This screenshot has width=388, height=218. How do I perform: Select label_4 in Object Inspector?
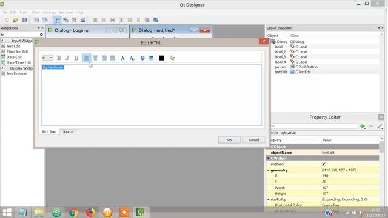(x=280, y=62)
